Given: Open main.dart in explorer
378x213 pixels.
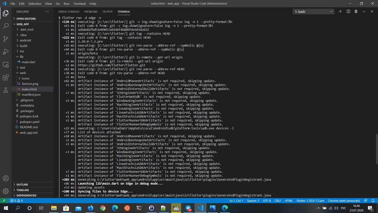Looking at the screenshot, I should point(33,62).
